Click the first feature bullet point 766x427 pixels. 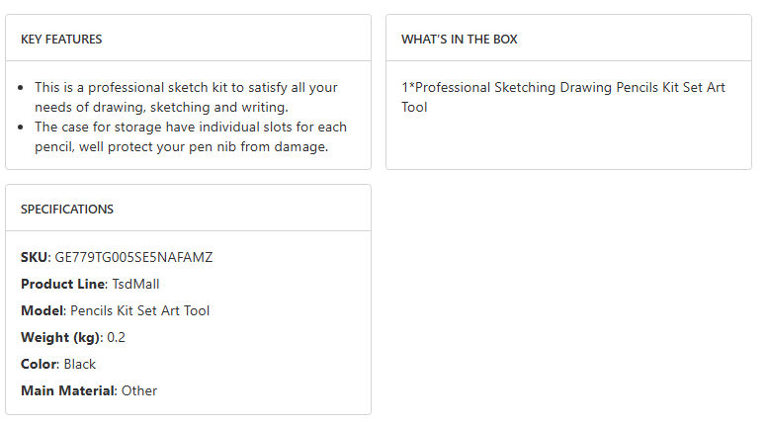22,88
